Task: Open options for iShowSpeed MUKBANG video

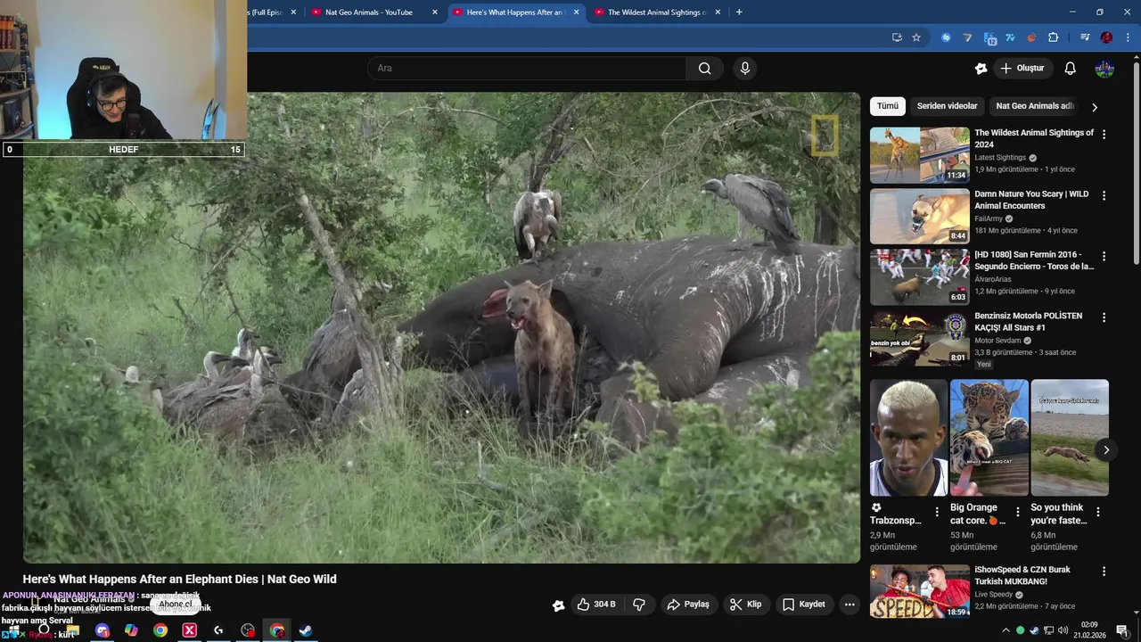Action: tap(1104, 572)
